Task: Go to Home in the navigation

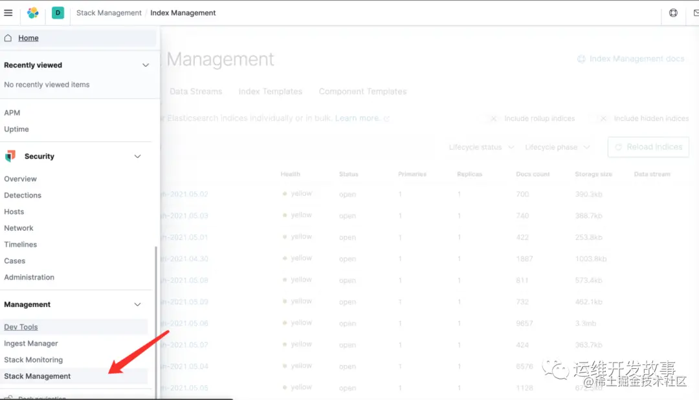Action: [28, 38]
